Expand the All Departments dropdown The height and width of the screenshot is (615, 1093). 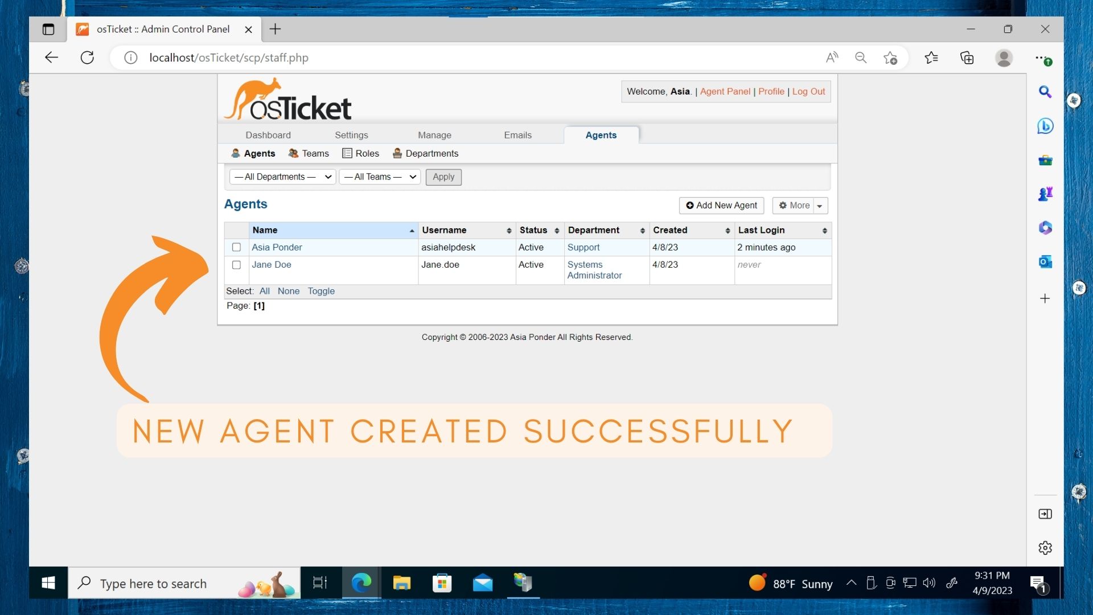tap(283, 177)
